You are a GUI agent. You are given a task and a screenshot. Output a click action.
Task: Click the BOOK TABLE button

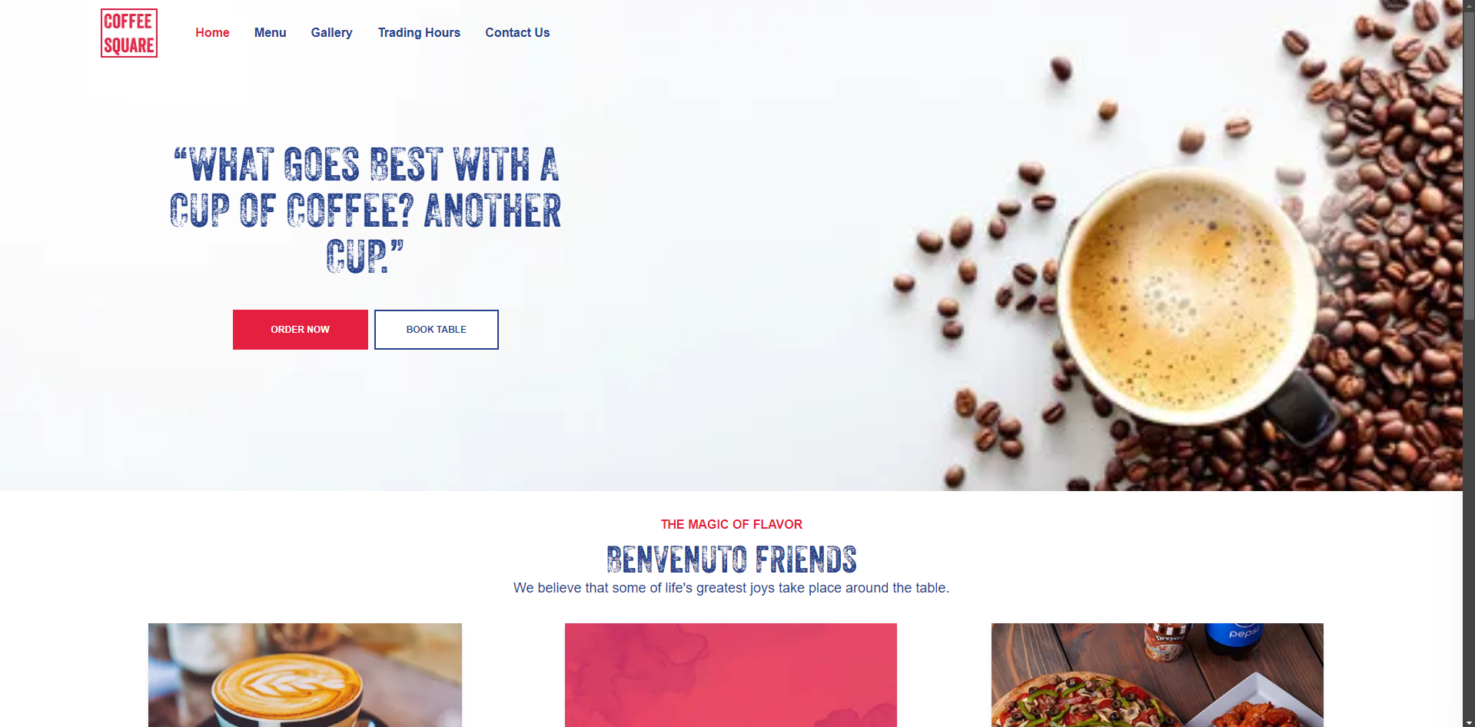pyautogui.click(x=437, y=330)
